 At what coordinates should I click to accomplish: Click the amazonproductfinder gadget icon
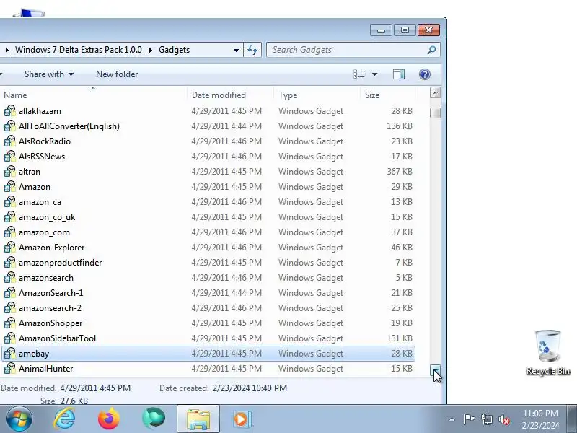[x=10, y=262]
